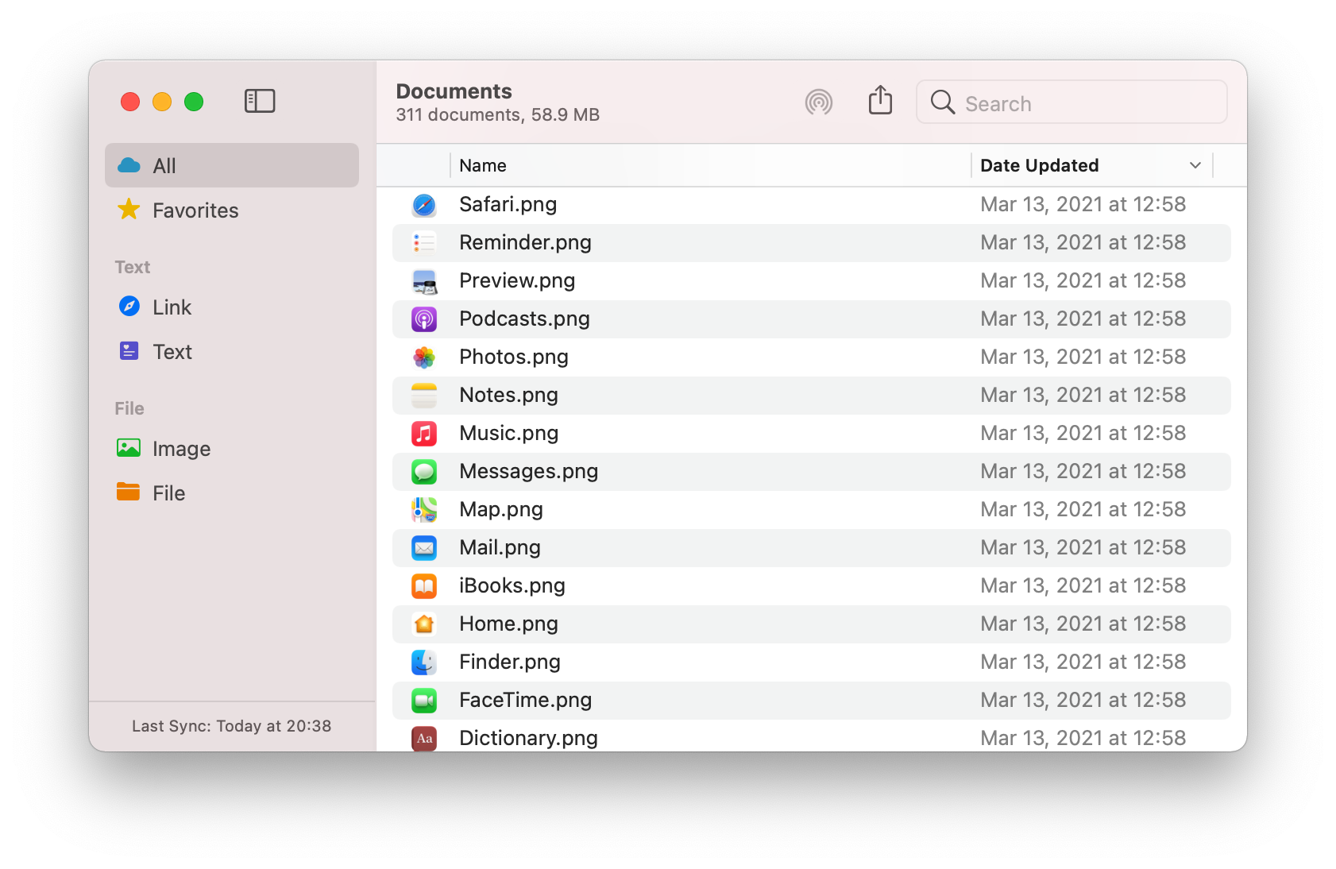Click the green FaceTime.png camera icon
Image resolution: width=1336 pixels, height=869 pixels.
[x=424, y=701]
